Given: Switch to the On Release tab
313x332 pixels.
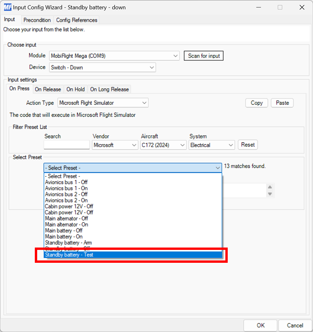Looking at the screenshot, I should [x=48, y=90].
